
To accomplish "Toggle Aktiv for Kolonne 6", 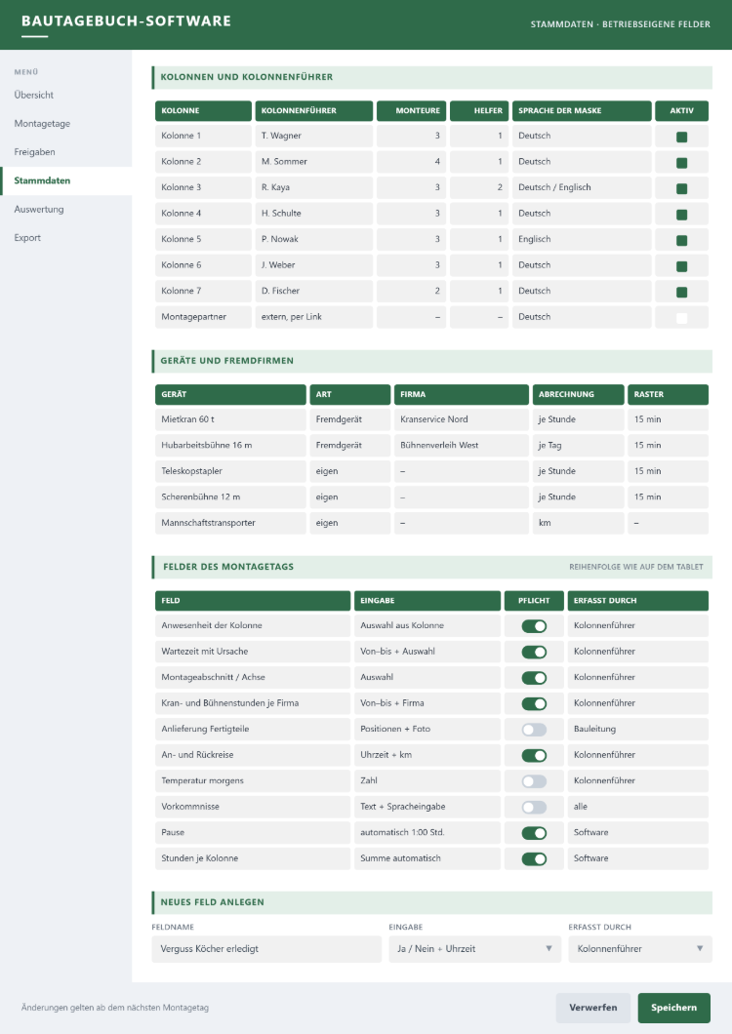I will [682, 266].
